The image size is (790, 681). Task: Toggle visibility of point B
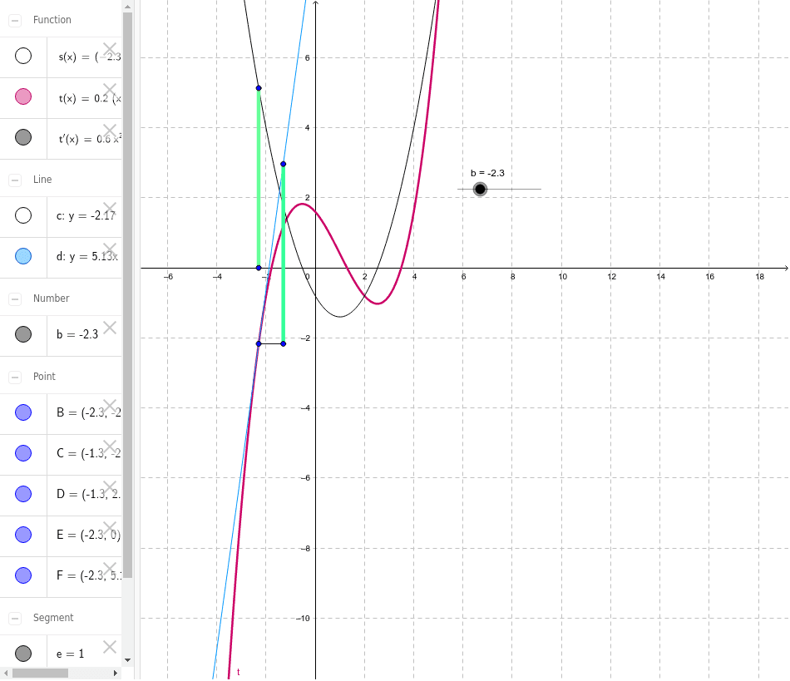23,412
